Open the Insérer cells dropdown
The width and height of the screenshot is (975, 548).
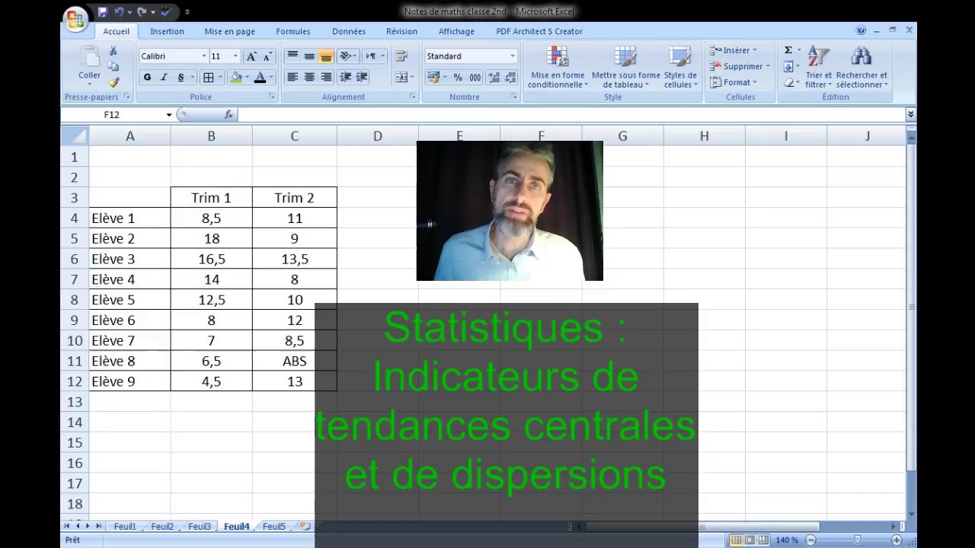[733, 50]
